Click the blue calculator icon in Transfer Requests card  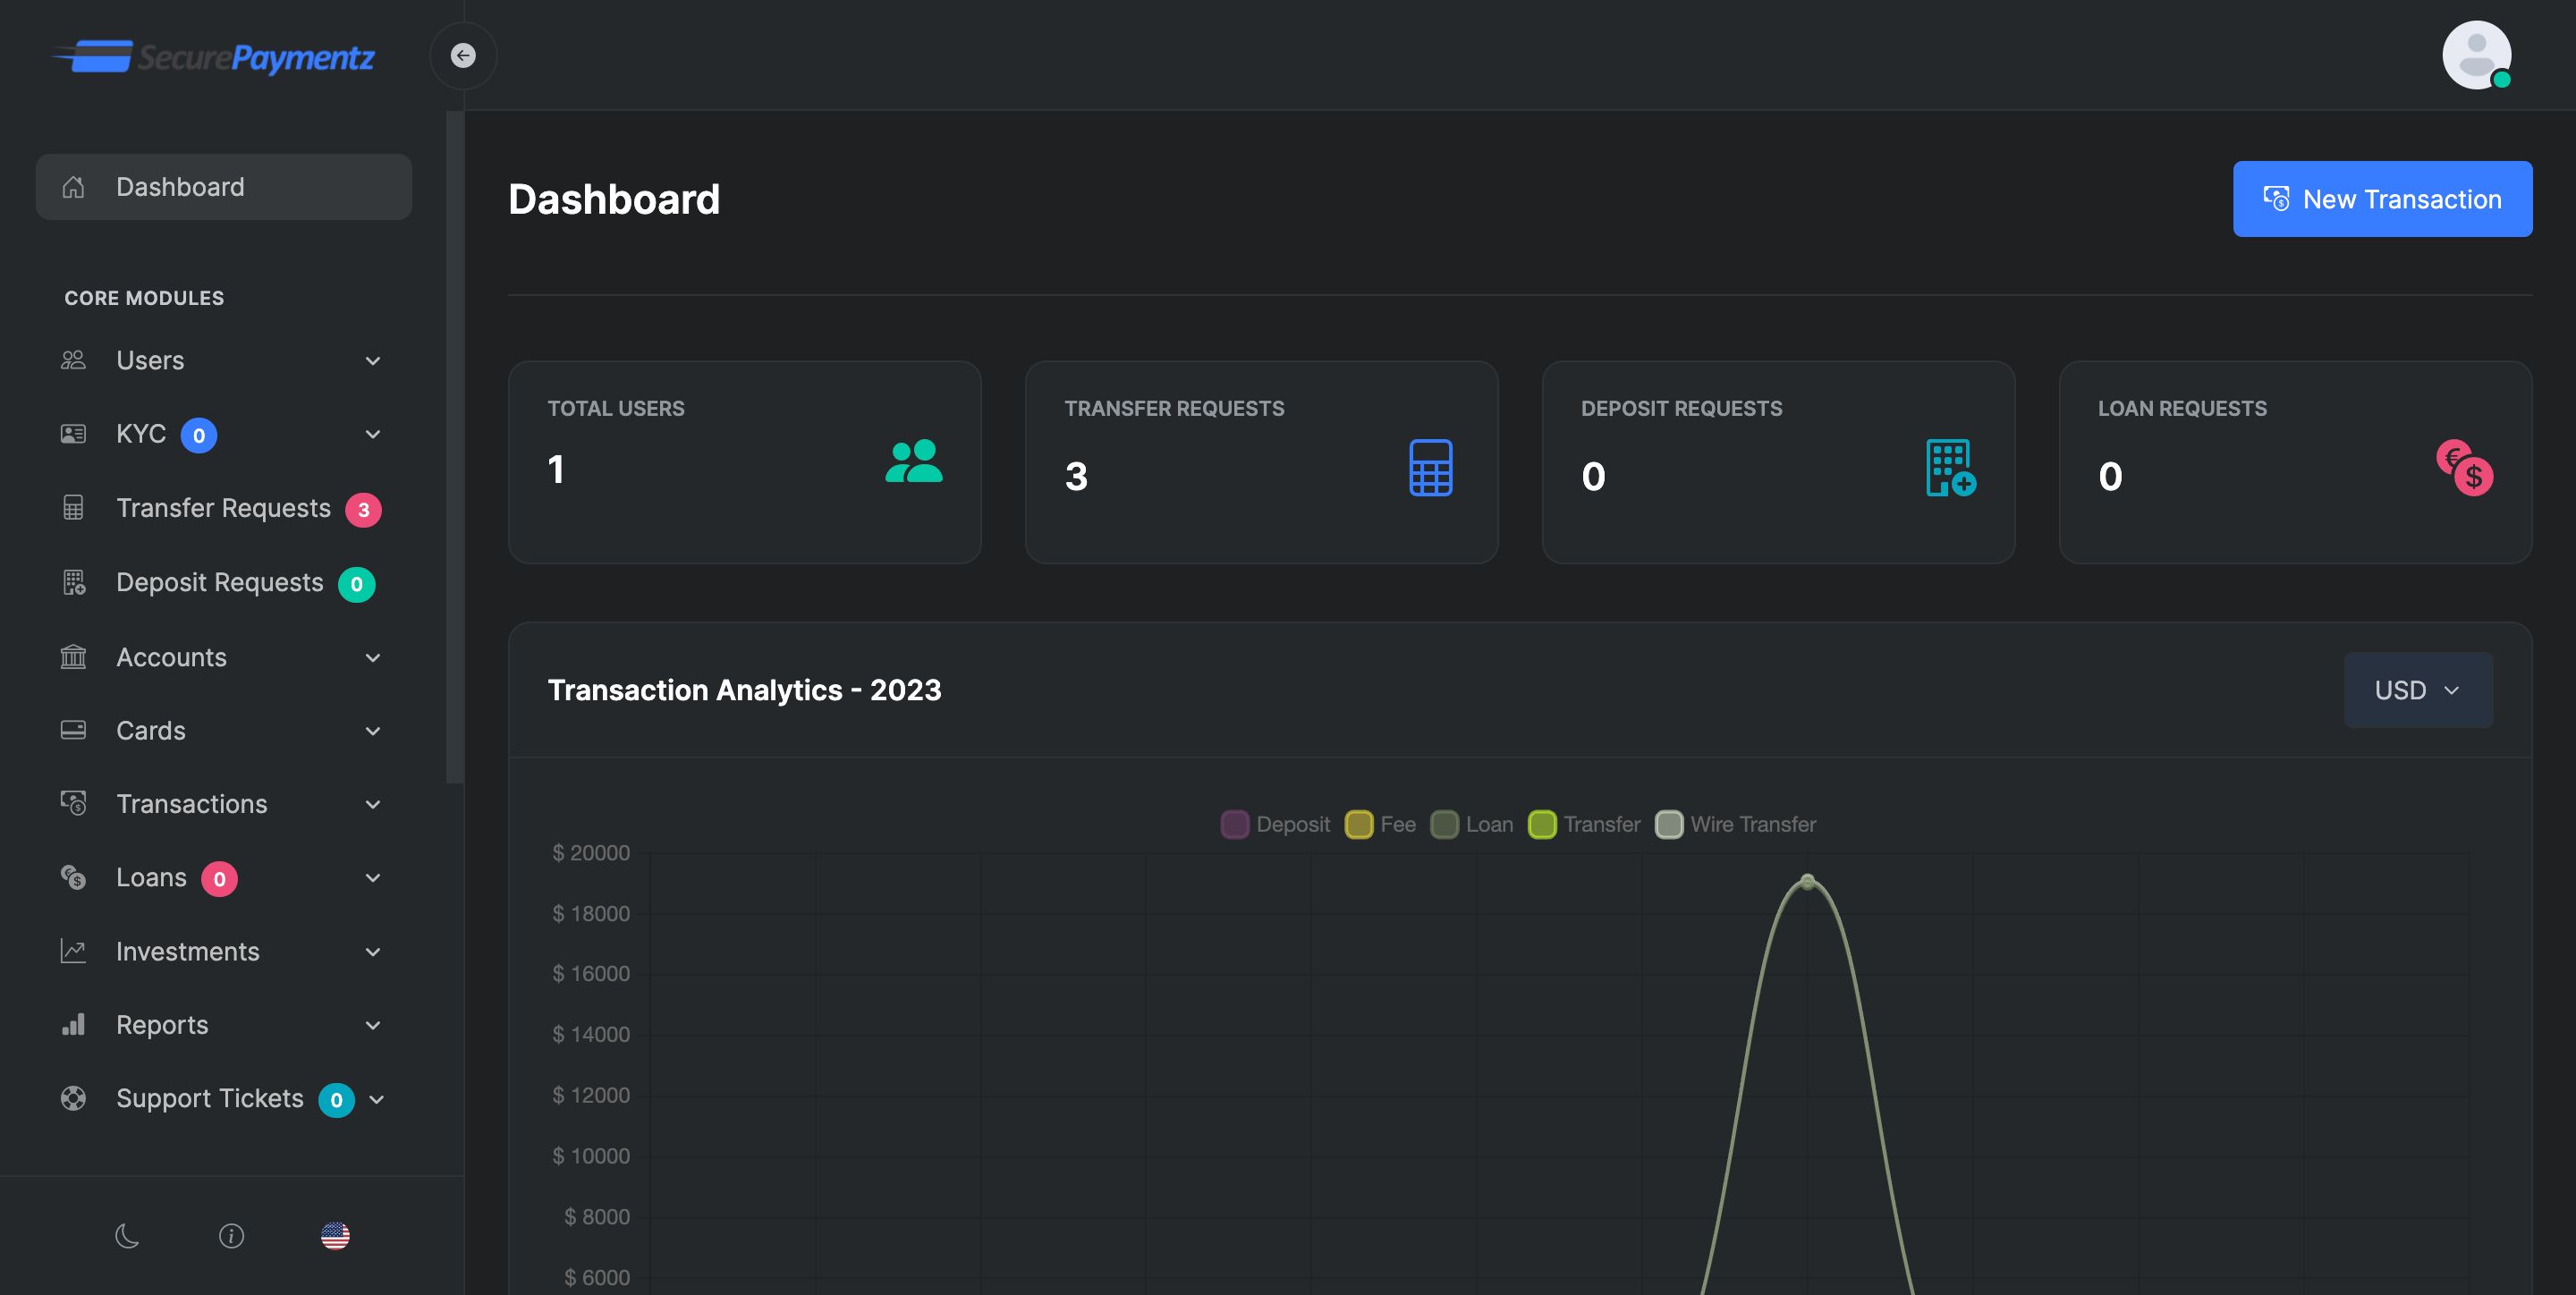pyautogui.click(x=1430, y=467)
